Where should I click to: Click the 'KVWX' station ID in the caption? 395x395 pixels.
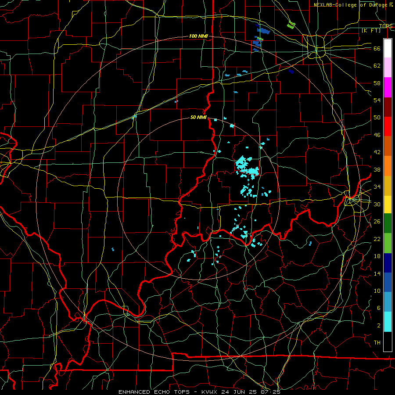(x=210, y=392)
